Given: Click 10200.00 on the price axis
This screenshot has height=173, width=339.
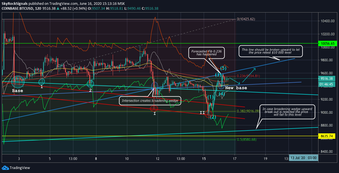Looking at the screenshot, I should (328, 34).
